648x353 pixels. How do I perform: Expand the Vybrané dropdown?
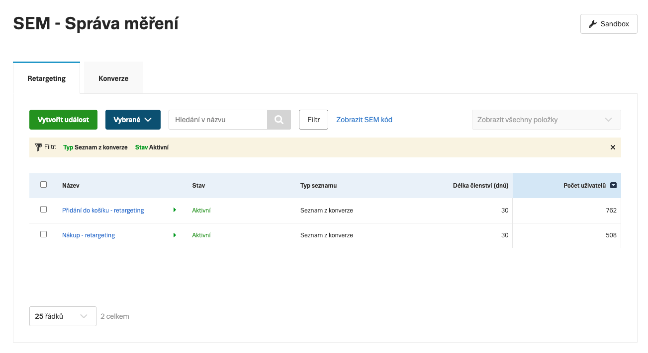(x=133, y=120)
